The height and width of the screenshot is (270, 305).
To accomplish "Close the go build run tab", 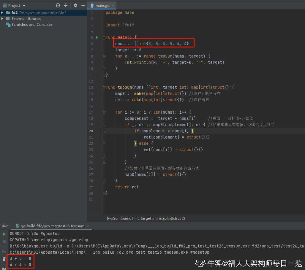I will tap(88, 226).
